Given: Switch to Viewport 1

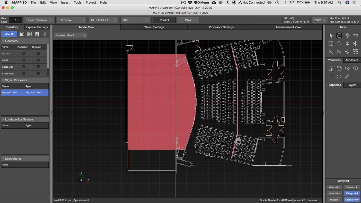Looking at the screenshot, I should [x=334, y=187].
